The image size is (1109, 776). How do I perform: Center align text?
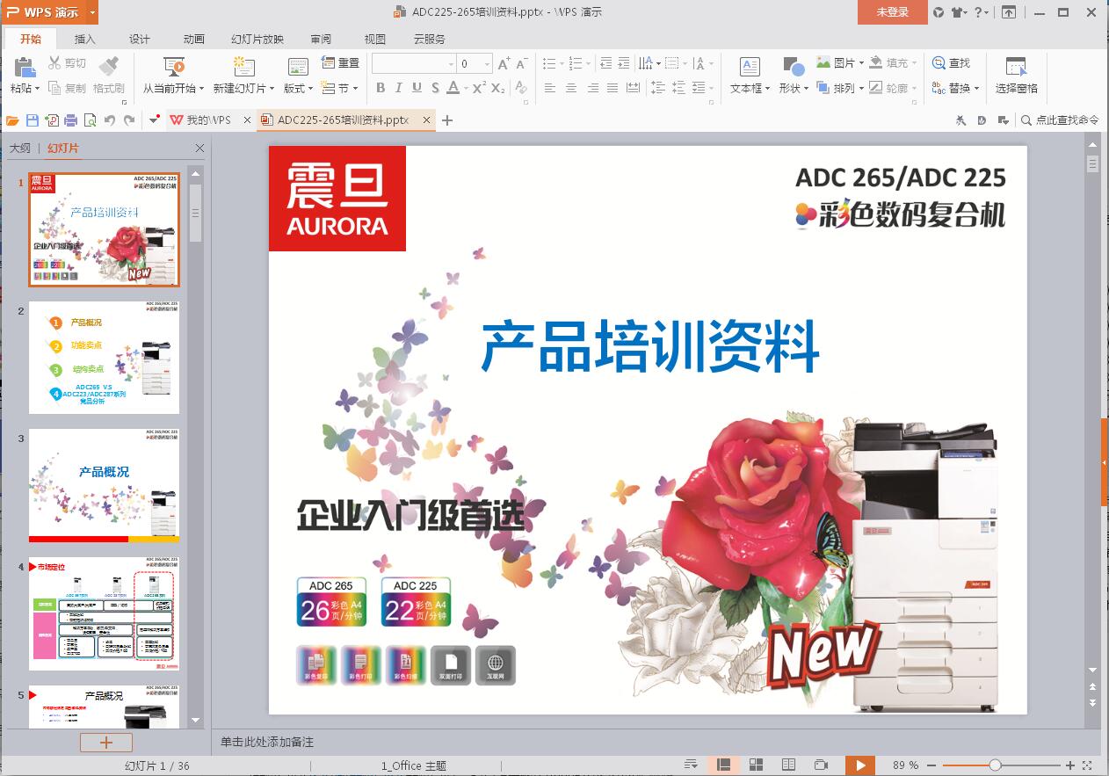click(571, 88)
